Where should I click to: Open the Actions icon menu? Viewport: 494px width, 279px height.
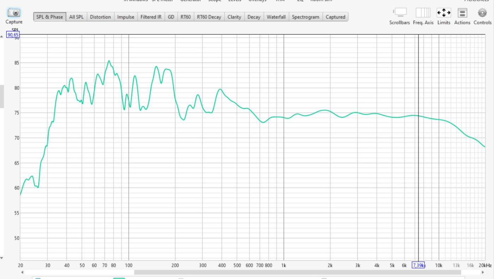(x=462, y=13)
